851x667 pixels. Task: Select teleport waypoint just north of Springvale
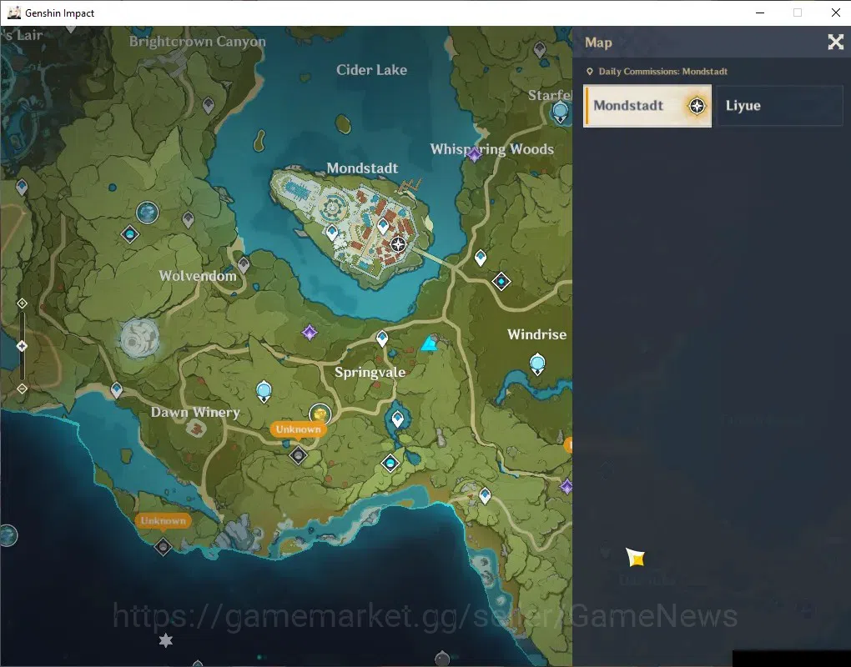tap(382, 339)
